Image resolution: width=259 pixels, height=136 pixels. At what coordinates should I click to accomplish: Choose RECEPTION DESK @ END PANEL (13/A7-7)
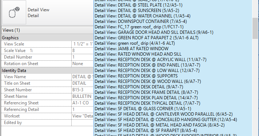[147, 65]
